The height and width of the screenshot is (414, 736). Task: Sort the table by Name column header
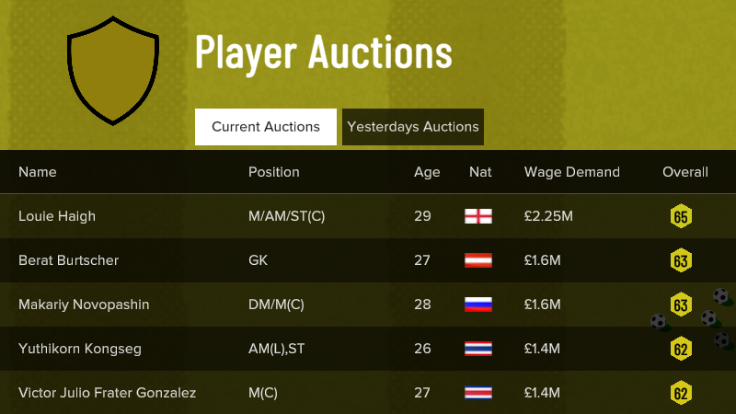pyautogui.click(x=38, y=172)
